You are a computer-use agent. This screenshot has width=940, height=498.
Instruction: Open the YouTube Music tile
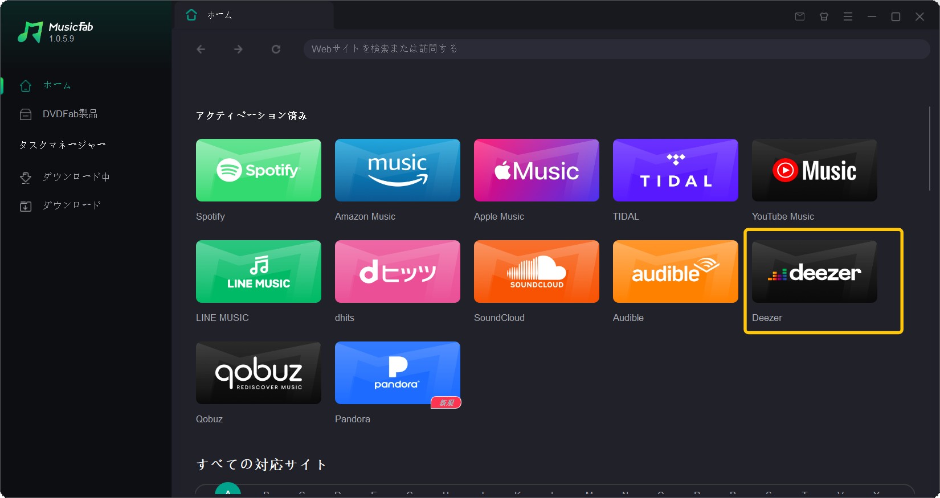coord(815,170)
